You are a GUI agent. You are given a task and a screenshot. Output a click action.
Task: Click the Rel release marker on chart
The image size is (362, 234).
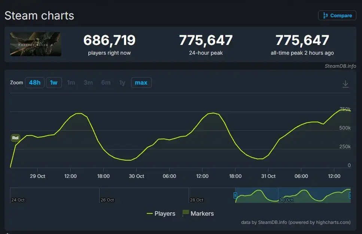(15, 138)
